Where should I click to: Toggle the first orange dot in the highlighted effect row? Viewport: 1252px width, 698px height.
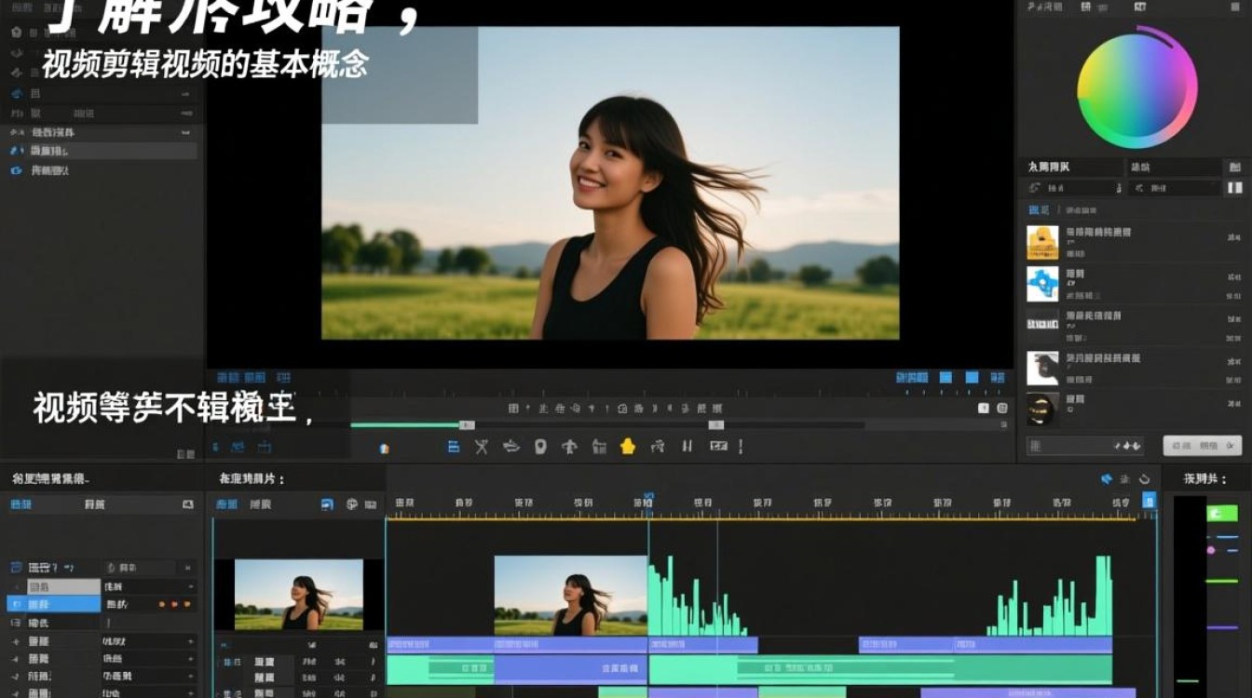click(162, 605)
